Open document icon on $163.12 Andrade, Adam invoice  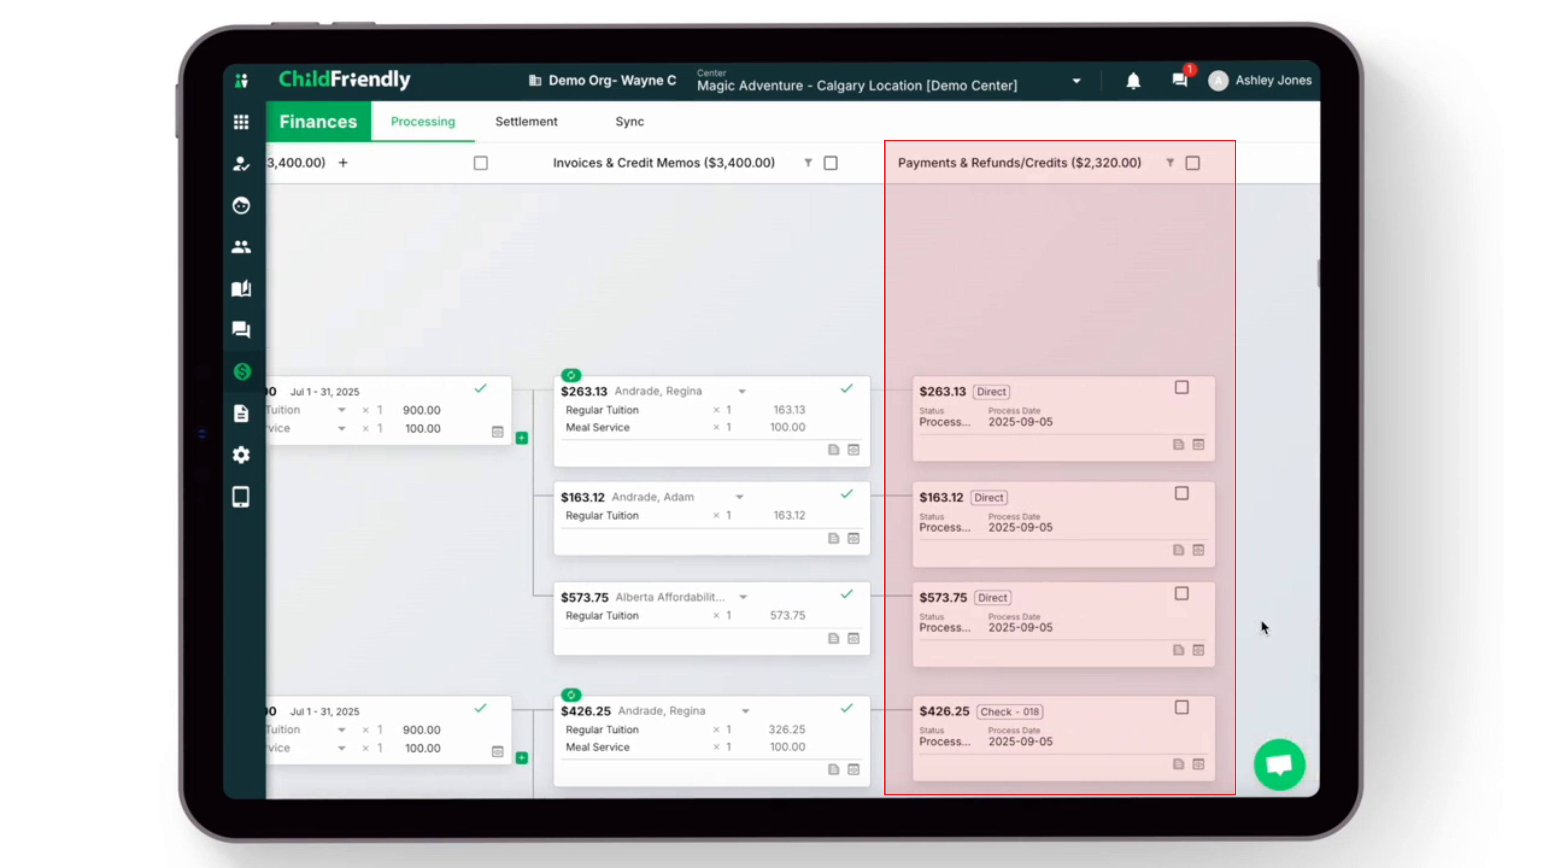click(833, 538)
